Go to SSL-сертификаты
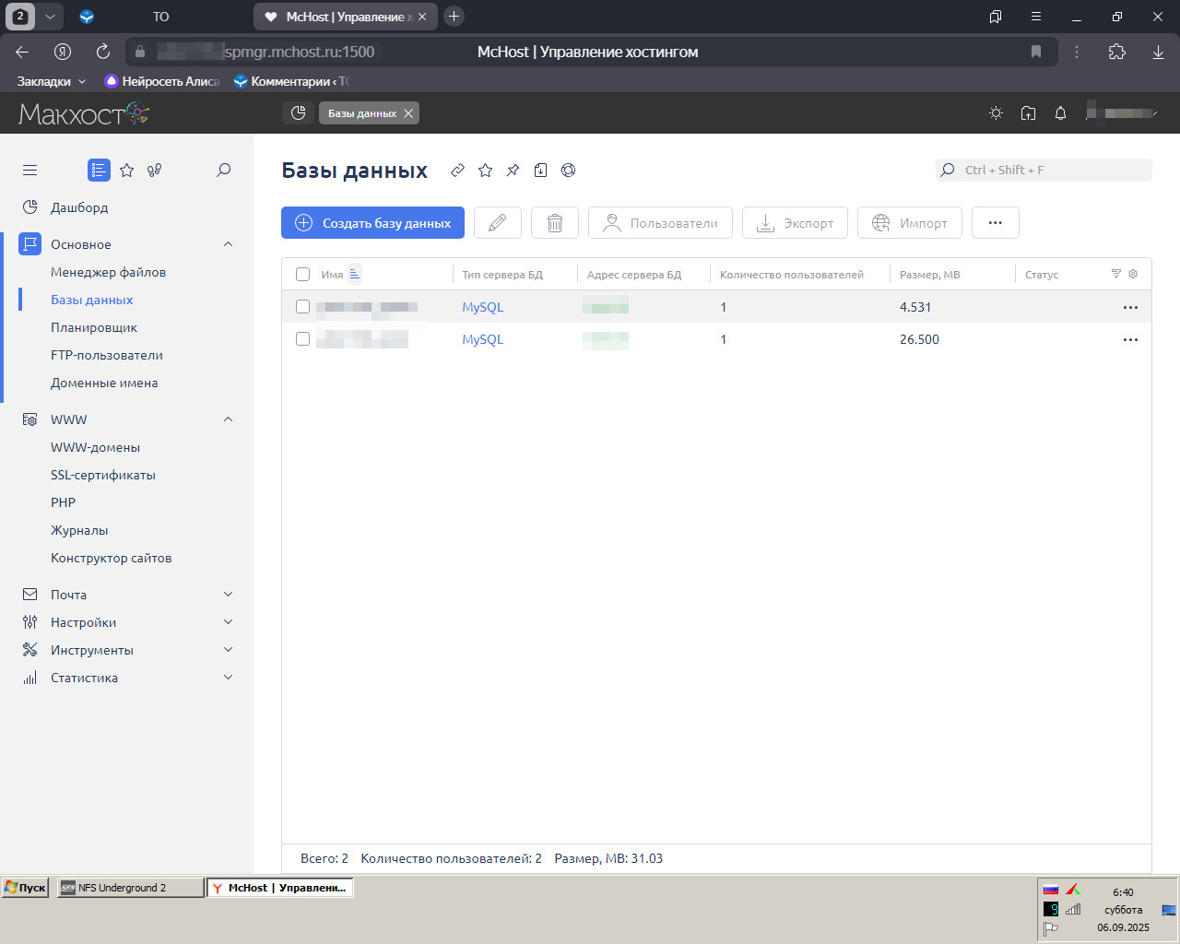Viewport: 1180px width, 944px height. (103, 475)
